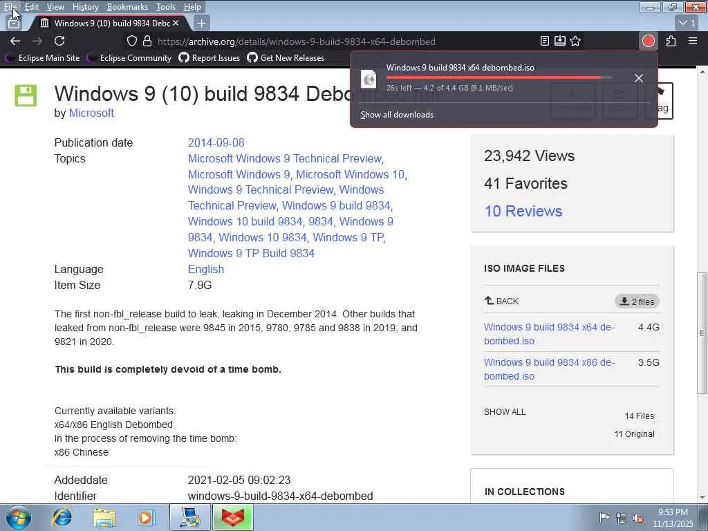Click the downloading ISO file icon
This screenshot has width=708, height=531.
pyautogui.click(x=369, y=79)
